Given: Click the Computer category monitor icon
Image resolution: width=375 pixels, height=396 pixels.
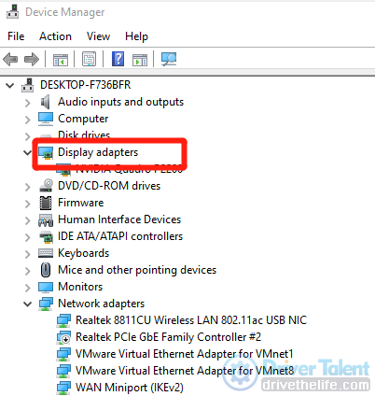Looking at the screenshot, I should 46,119.
